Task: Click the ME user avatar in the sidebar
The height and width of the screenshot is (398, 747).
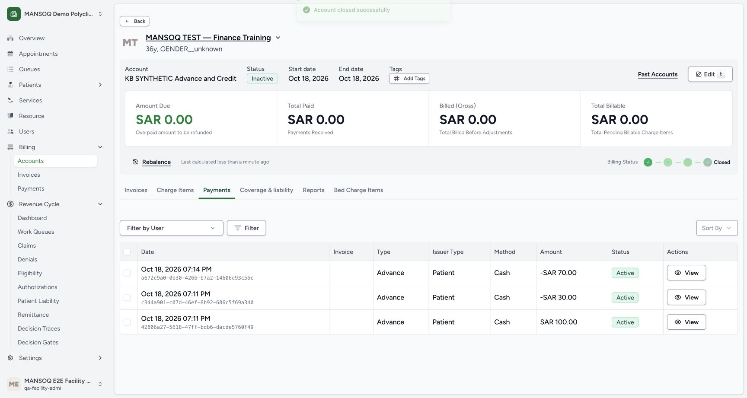Action: pyautogui.click(x=14, y=384)
